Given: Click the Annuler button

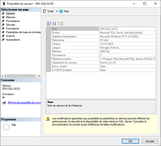Looking at the screenshot, I should click(x=150, y=141).
